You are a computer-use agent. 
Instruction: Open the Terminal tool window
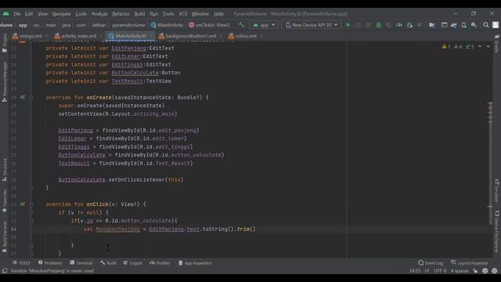[81, 263]
